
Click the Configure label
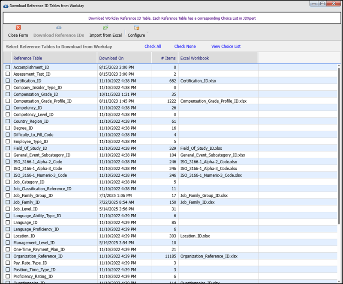(136, 35)
